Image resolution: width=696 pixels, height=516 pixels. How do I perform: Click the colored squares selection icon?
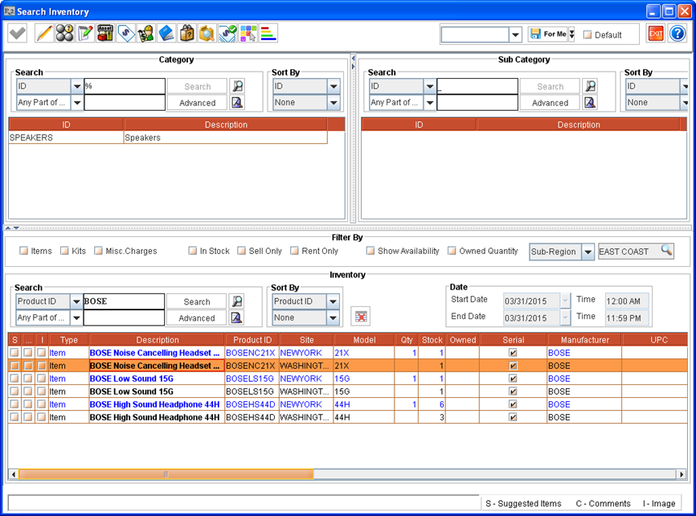pos(248,34)
